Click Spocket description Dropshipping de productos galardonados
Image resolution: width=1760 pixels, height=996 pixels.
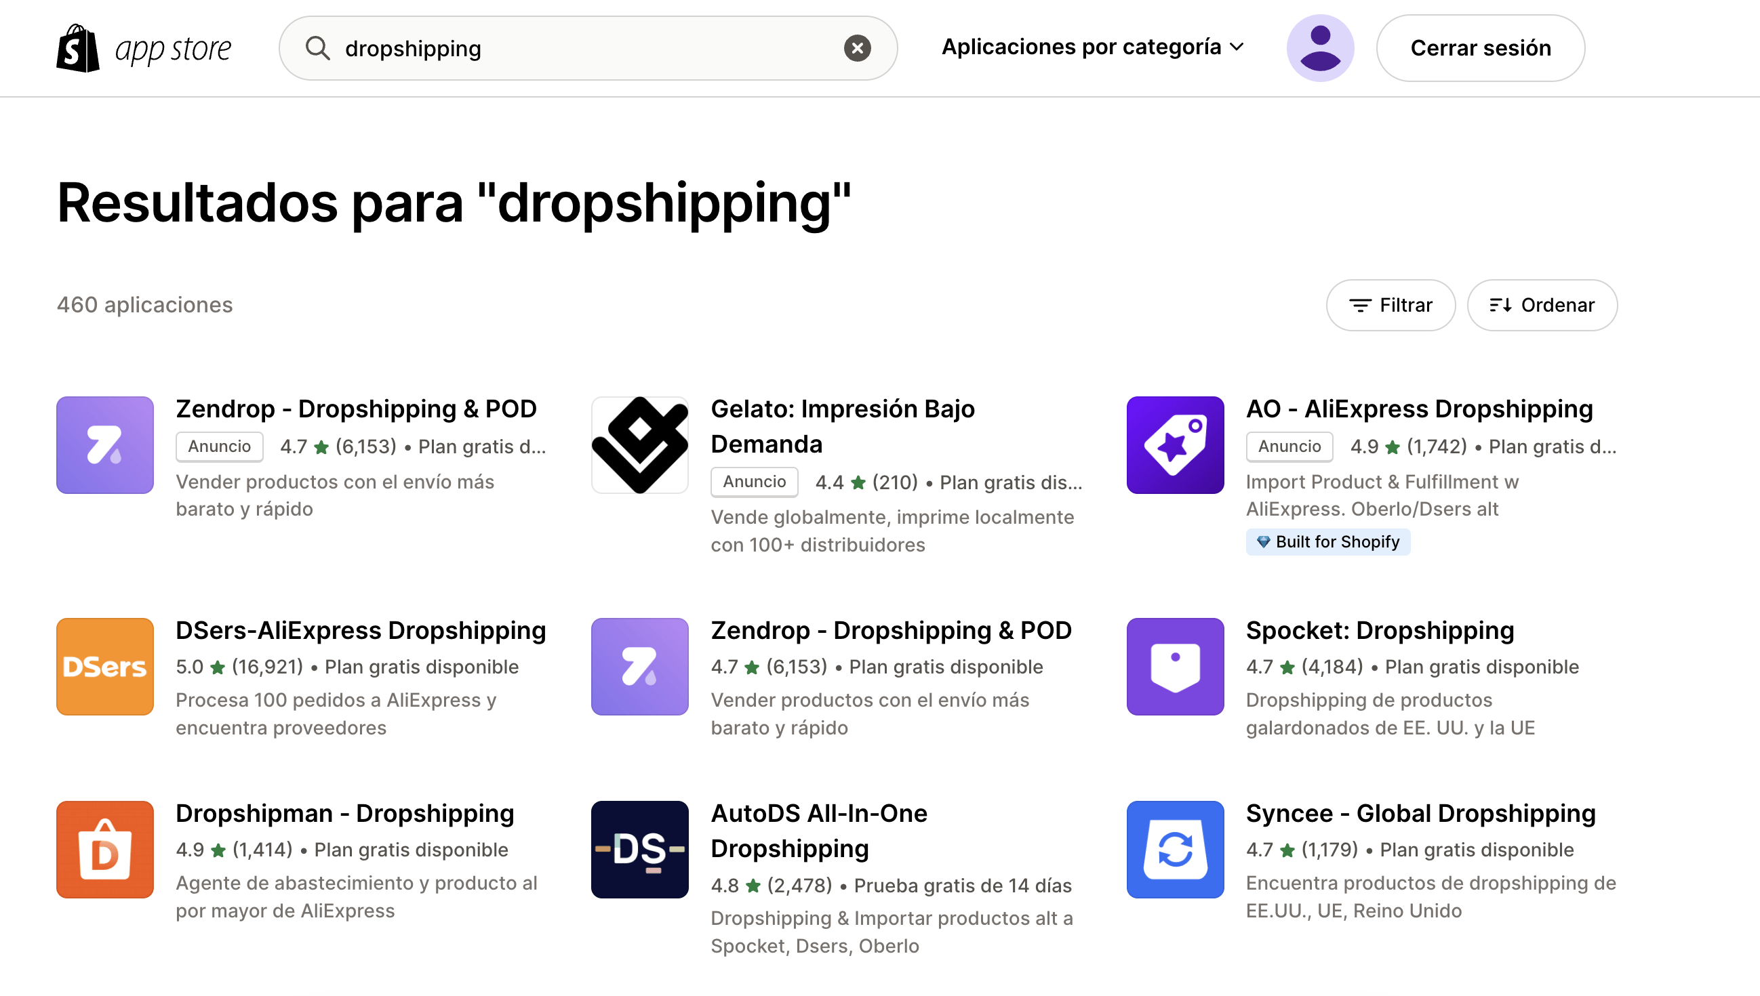(1391, 713)
